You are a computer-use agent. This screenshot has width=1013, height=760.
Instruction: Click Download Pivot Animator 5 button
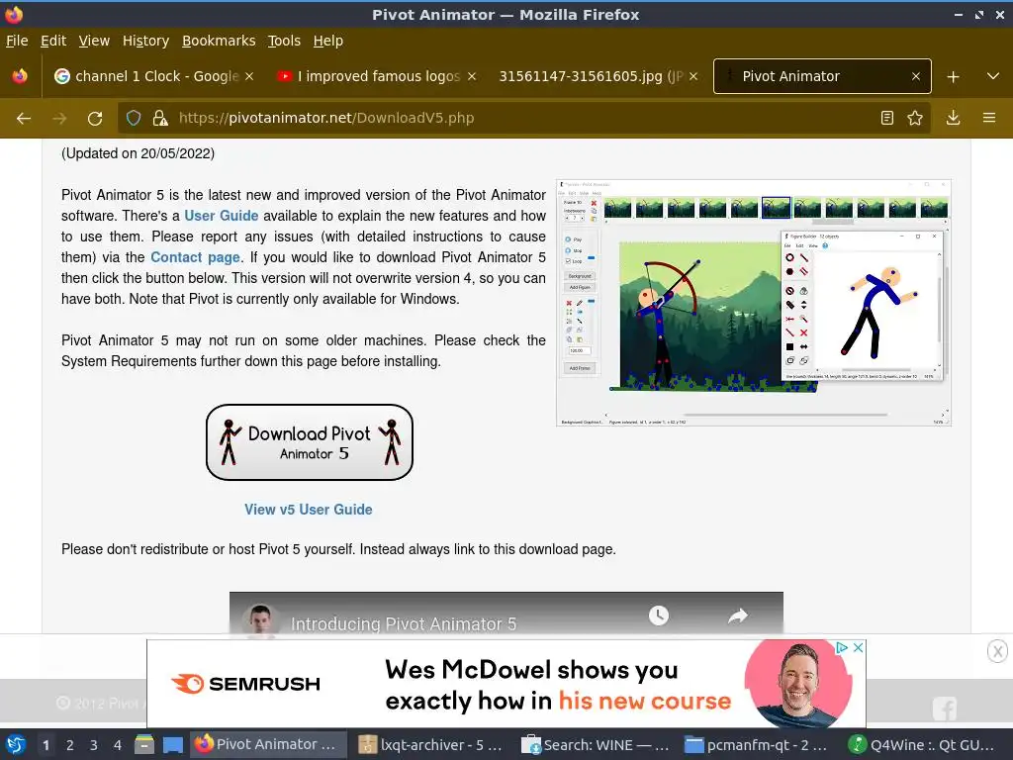[x=310, y=442]
